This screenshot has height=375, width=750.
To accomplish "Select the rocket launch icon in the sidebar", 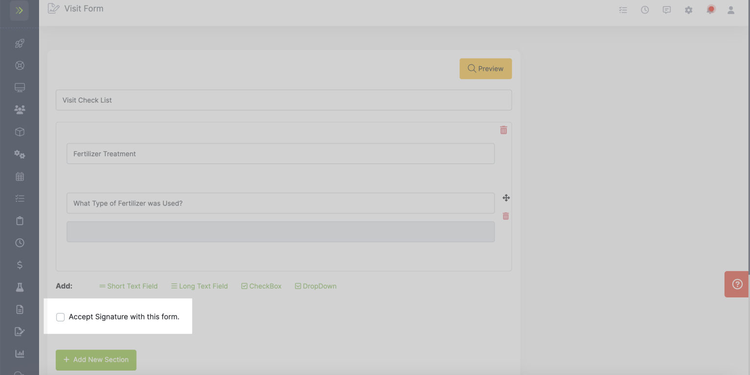I will click(20, 43).
